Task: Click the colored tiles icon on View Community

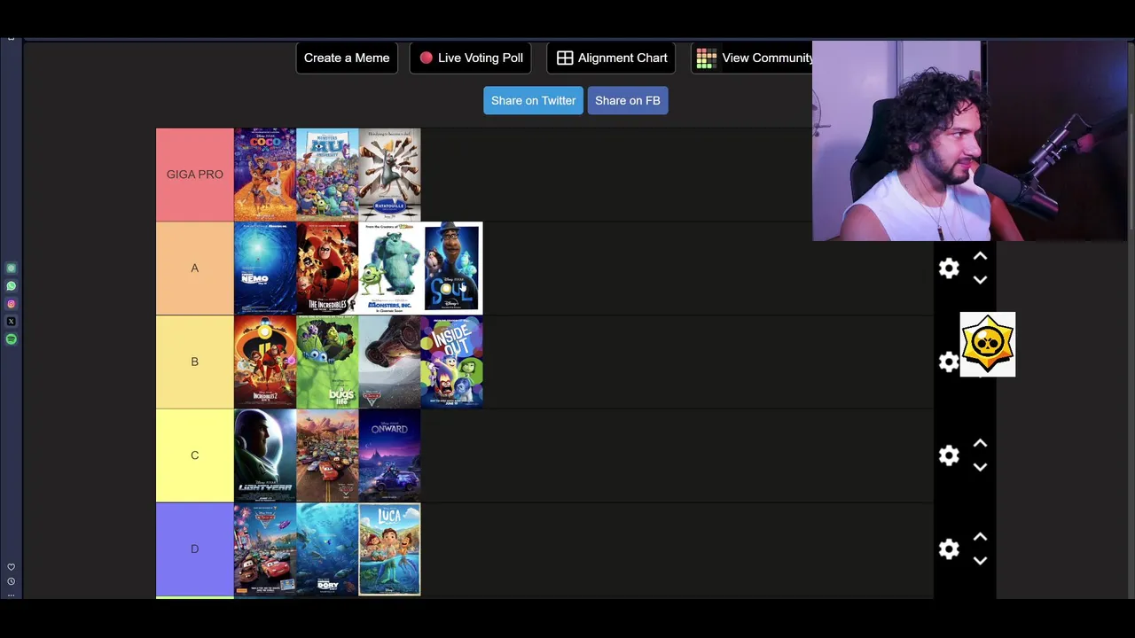Action: pos(707,58)
